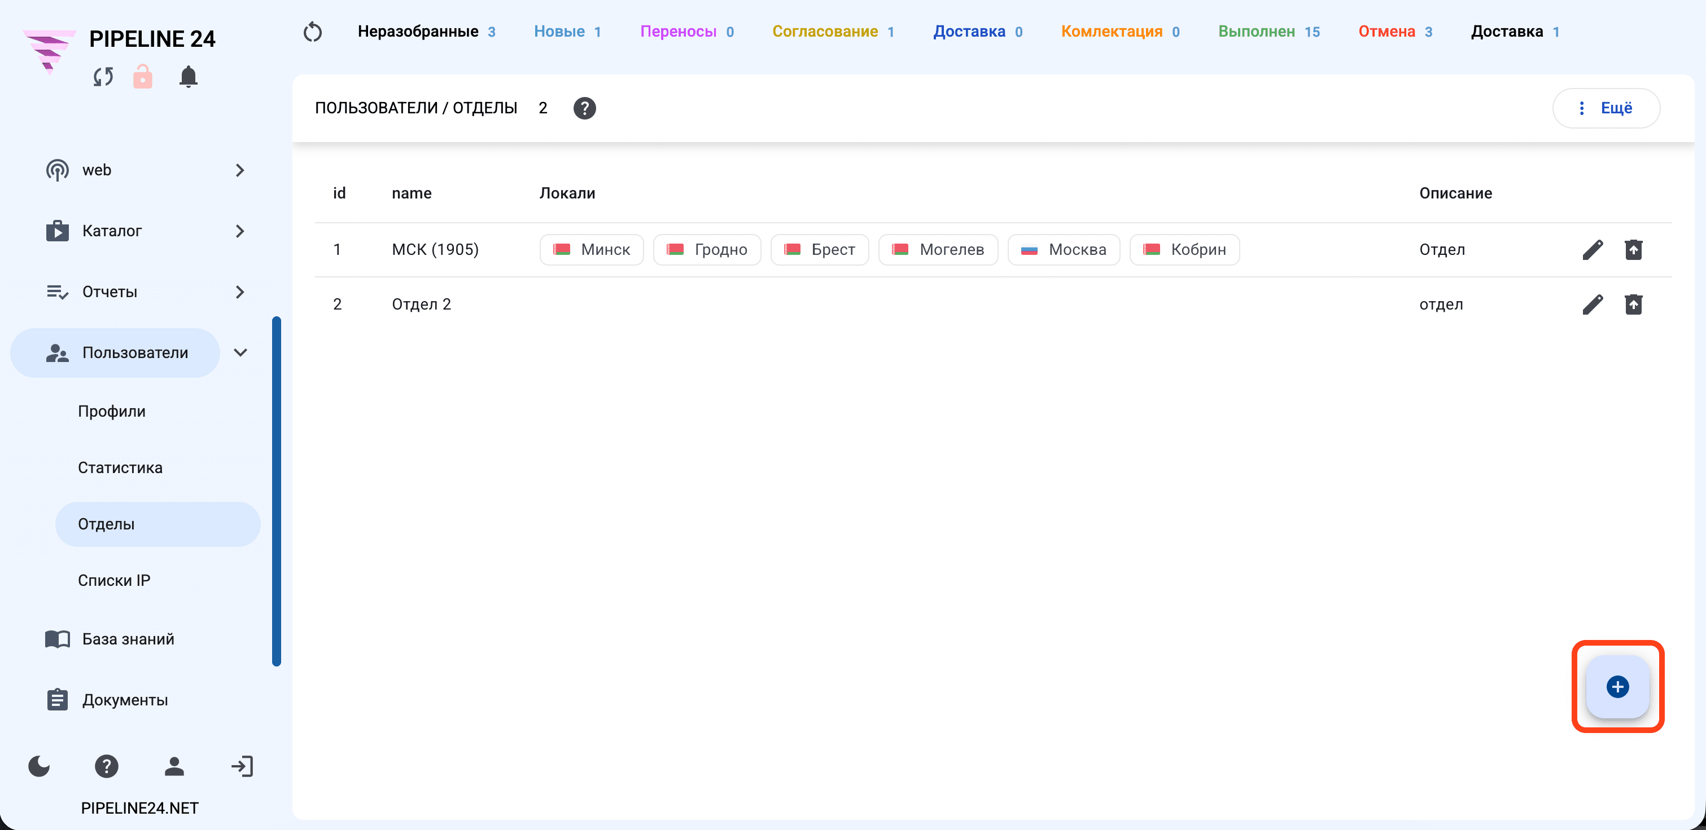
Task: Click the PIPELINE 24 logo
Action: (x=49, y=51)
